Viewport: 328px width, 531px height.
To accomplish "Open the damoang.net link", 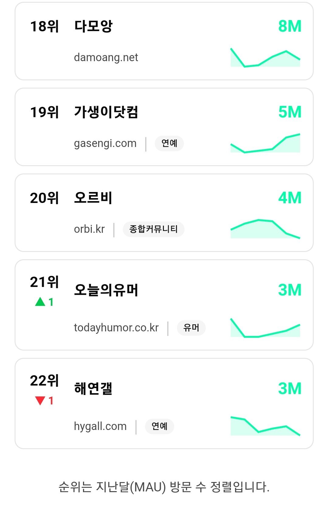I will 106,58.
